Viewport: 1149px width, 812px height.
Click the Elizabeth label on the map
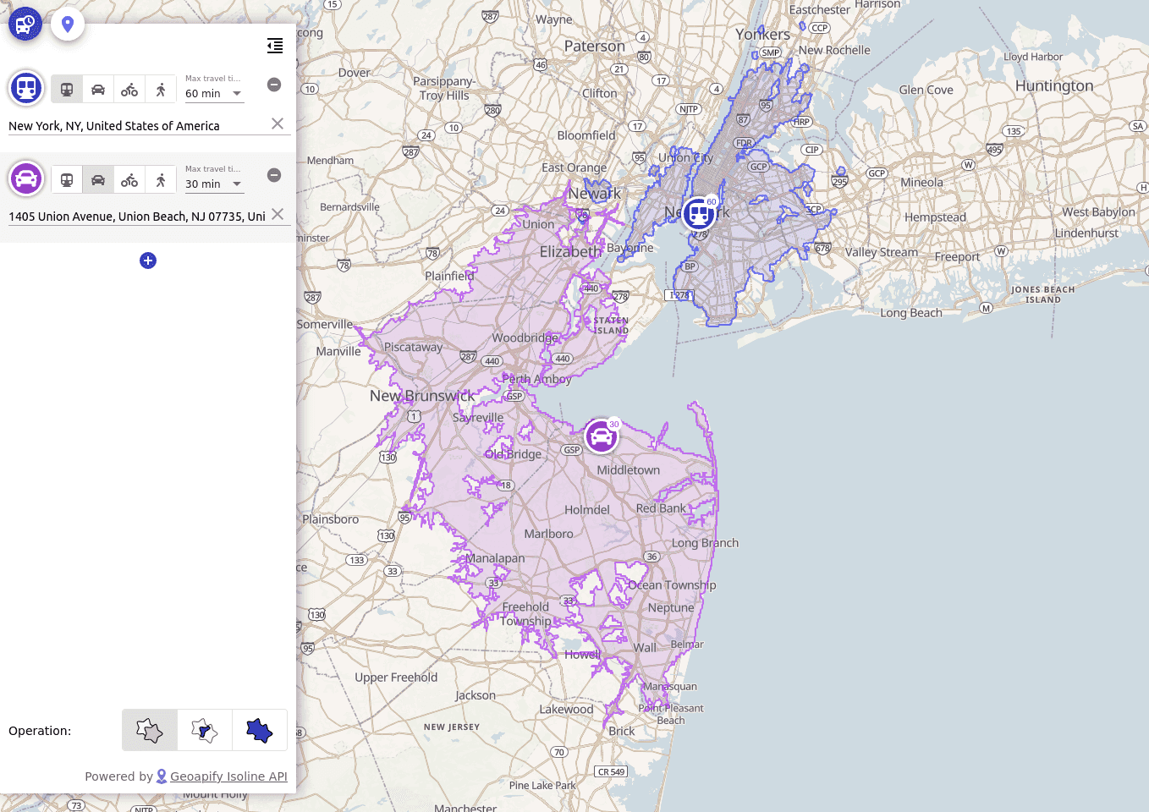[570, 252]
